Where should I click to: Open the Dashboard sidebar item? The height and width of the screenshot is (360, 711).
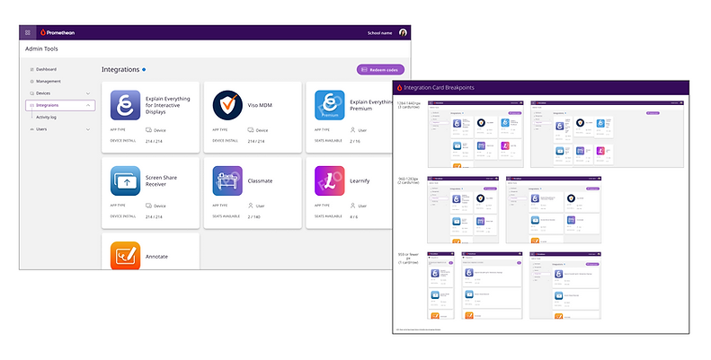click(46, 69)
